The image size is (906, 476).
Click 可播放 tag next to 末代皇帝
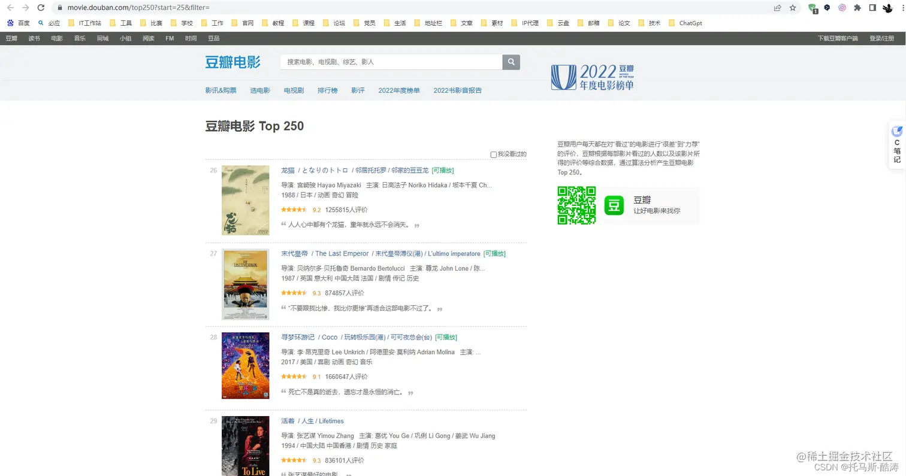(x=494, y=254)
